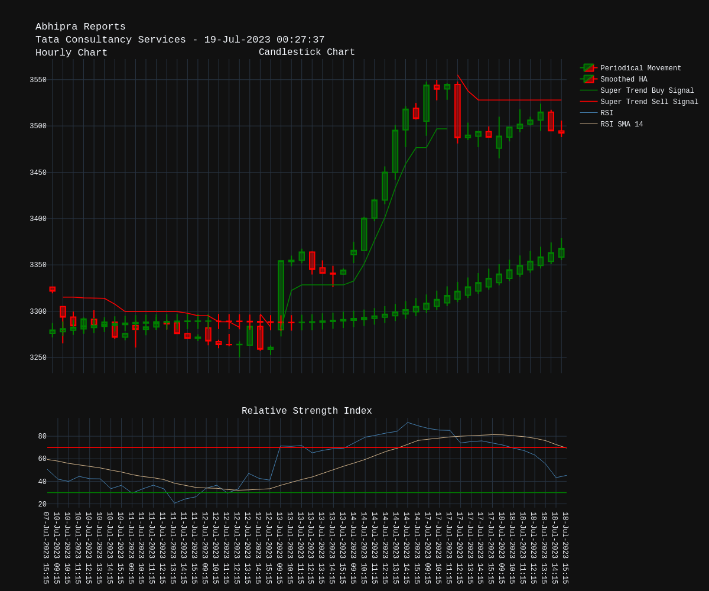Click the 'RSI SMA 14' legend label
Image resolution: width=709 pixels, height=591 pixels.
[622, 125]
